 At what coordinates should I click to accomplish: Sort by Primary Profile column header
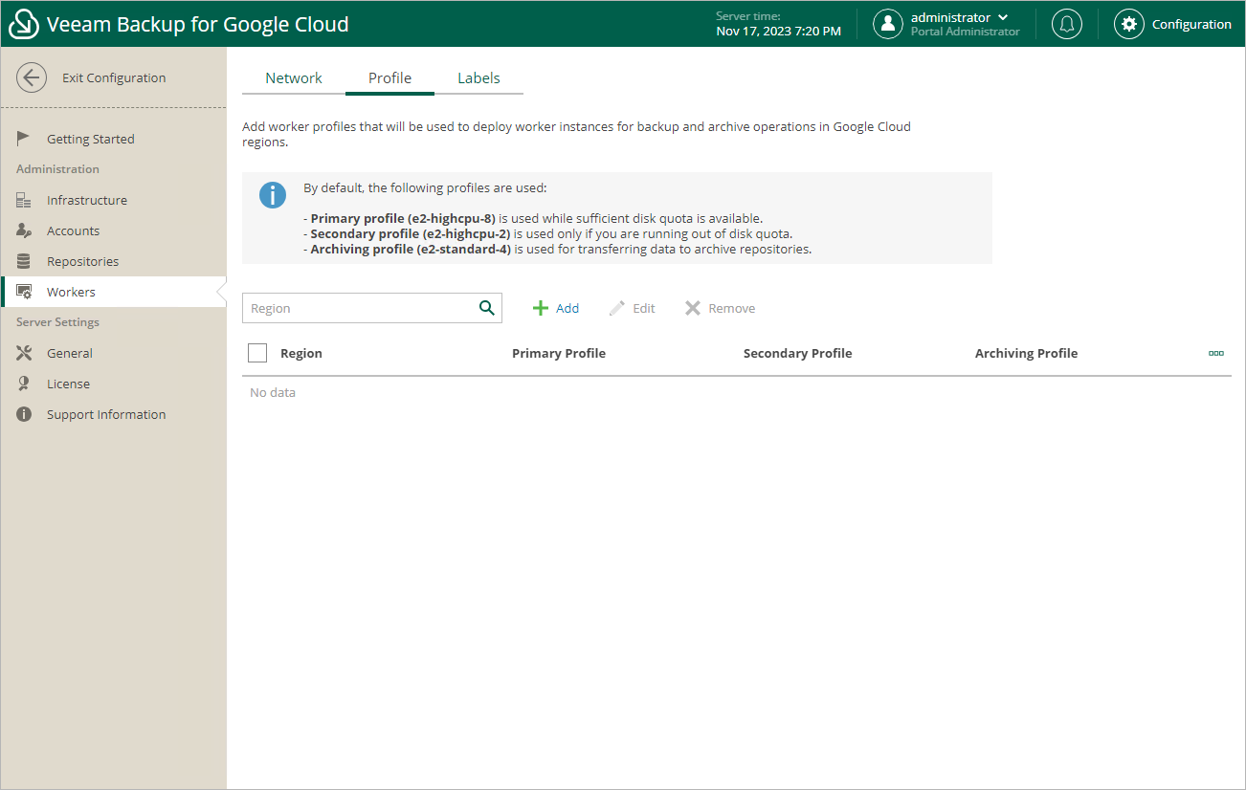559,353
